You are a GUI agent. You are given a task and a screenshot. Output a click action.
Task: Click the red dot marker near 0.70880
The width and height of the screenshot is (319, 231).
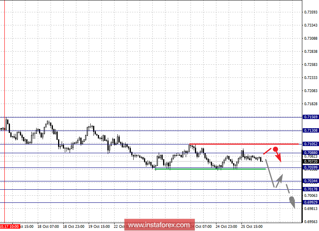click(275, 149)
